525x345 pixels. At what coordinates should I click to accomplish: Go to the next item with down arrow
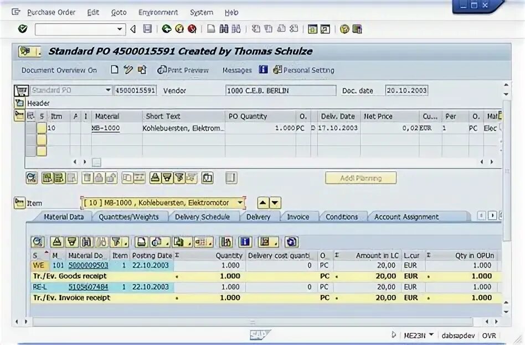point(275,202)
